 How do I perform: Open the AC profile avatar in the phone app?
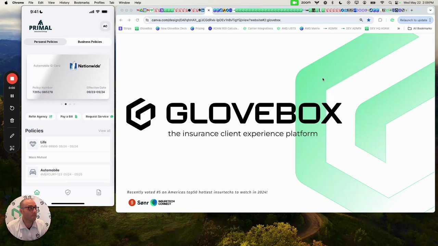[105, 26]
